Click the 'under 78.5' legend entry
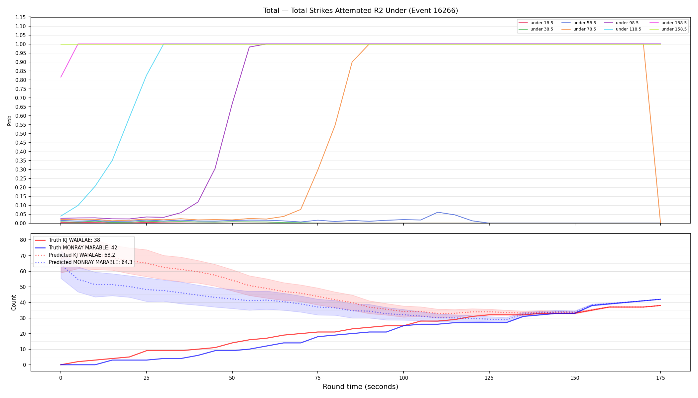698x398 pixels. (579, 29)
